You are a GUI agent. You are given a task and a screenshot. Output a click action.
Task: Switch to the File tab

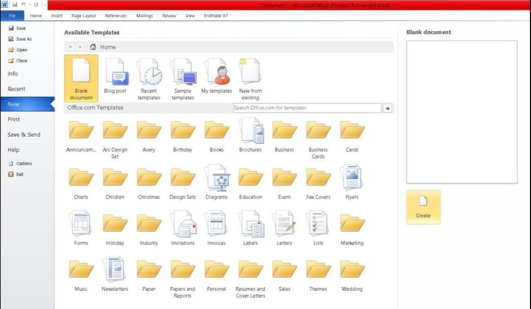click(12, 16)
